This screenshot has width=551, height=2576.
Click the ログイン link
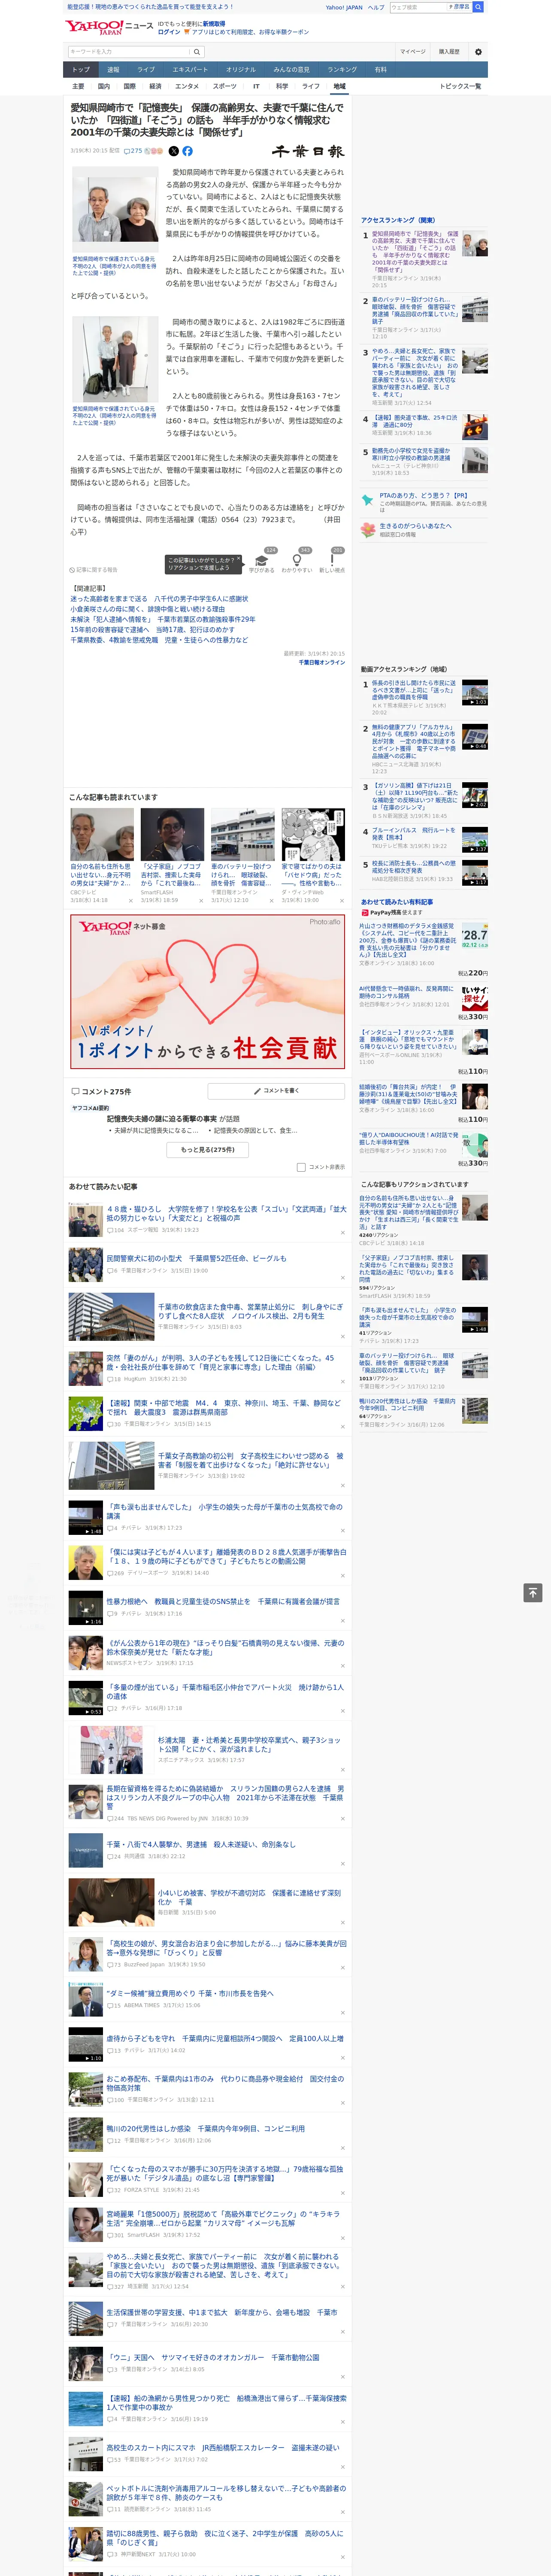[x=169, y=32]
